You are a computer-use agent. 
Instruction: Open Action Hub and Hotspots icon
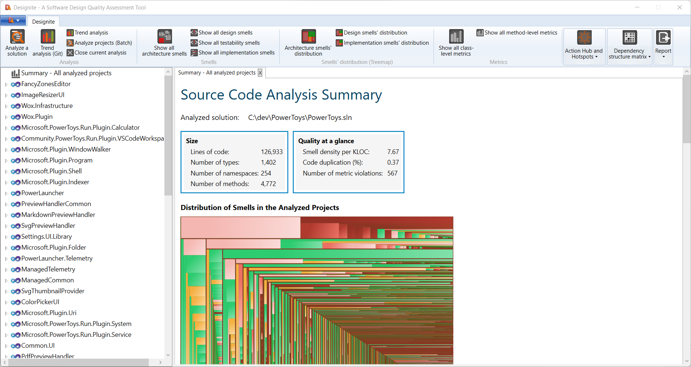(x=584, y=37)
